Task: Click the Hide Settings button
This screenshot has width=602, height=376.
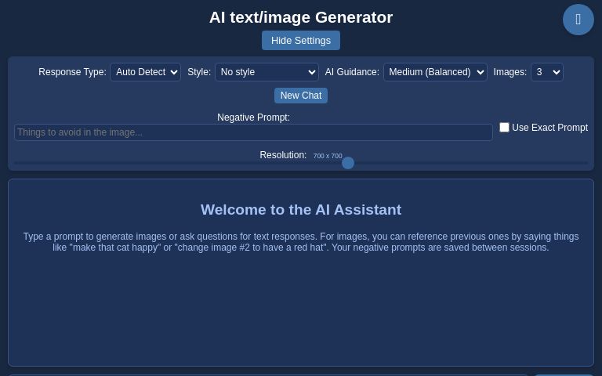Action: [x=301, y=41]
